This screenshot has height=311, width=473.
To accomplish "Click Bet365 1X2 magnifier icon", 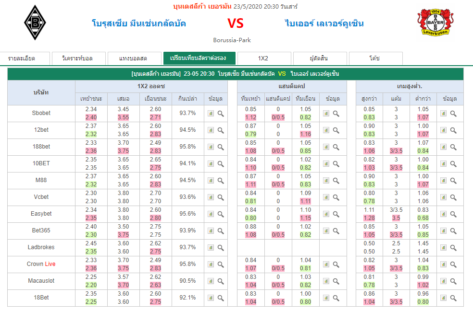I will pyautogui.click(x=221, y=231).
